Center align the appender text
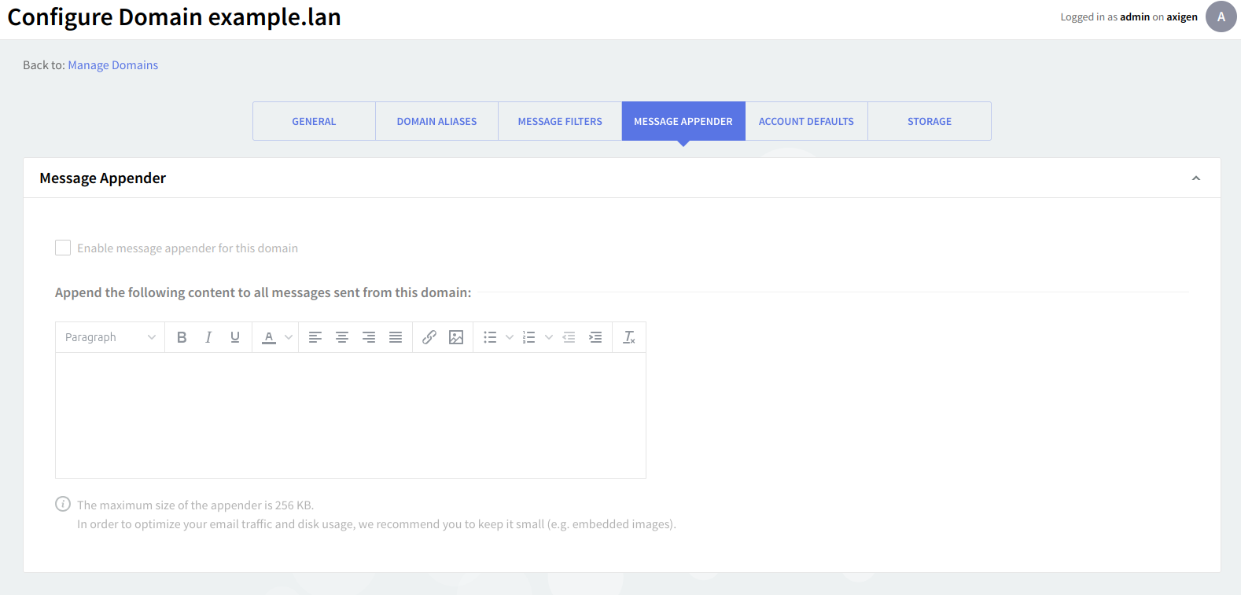The image size is (1241, 595). (x=342, y=337)
